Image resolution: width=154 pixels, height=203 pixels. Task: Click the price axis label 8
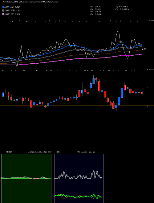tap(147, 70)
